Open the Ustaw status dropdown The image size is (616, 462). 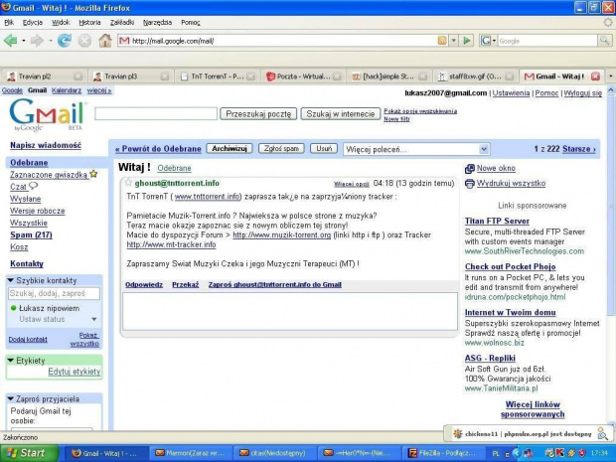[x=94, y=319]
